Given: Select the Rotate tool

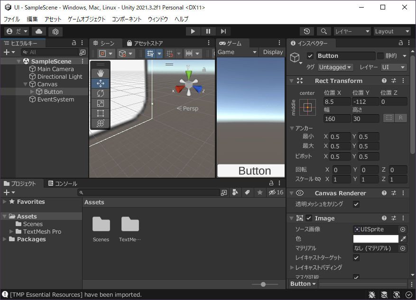Looking at the screenshot, I should coord(100,93).
